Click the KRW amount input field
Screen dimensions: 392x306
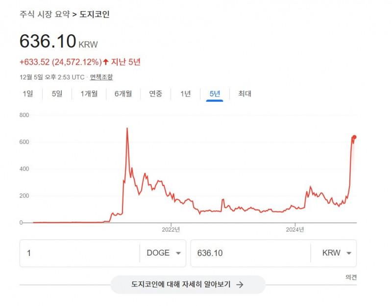click(250, 253)
